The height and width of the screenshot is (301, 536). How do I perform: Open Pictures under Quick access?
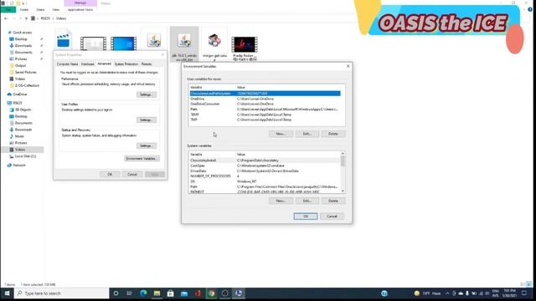(x=20, y=59)
